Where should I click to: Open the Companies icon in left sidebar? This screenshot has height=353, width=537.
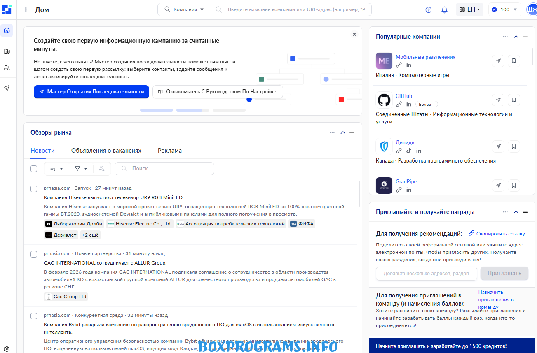pos(7,51)
